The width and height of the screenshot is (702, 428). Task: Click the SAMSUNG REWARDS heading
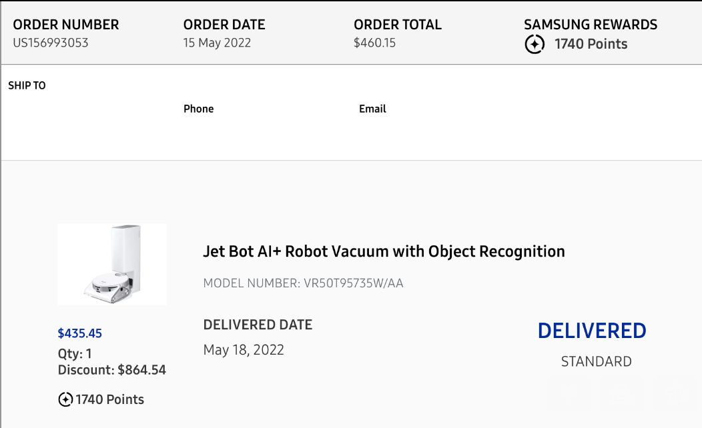click(590, 25)
